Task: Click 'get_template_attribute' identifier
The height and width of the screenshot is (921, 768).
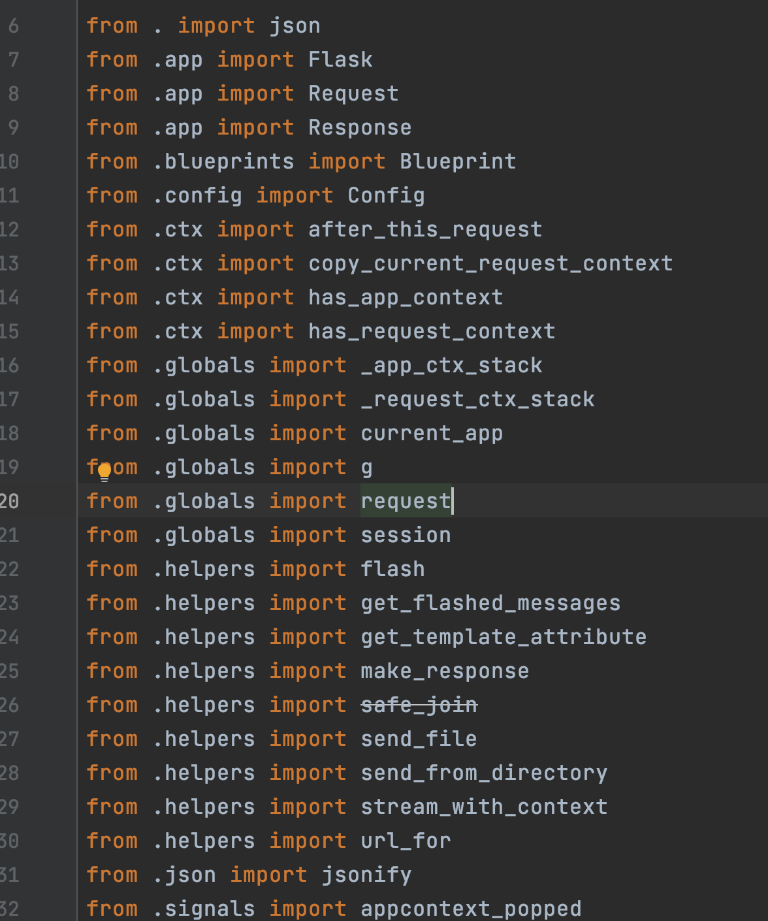Action: [504, 637]
